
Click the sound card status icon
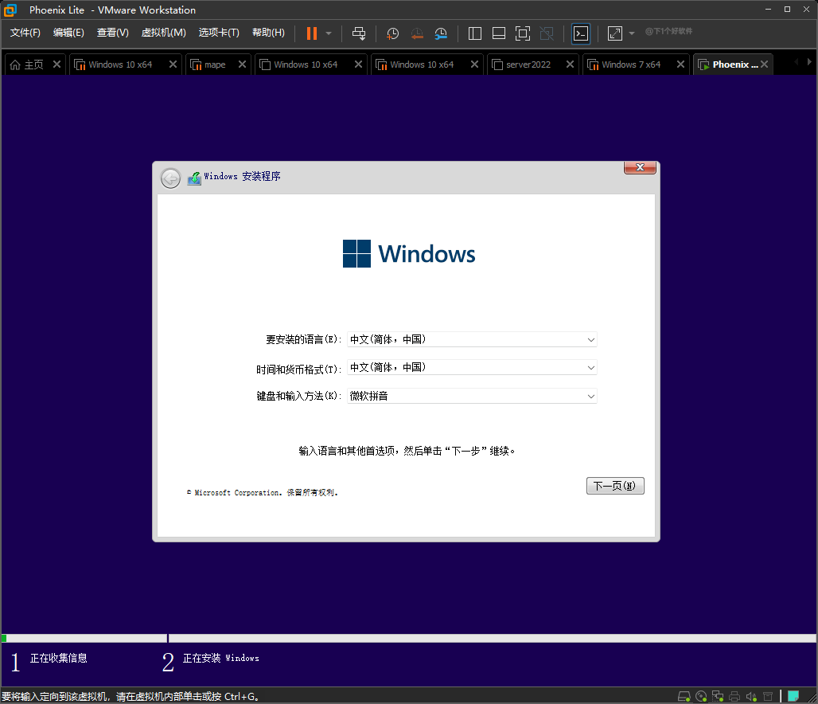tap(751, 696)
